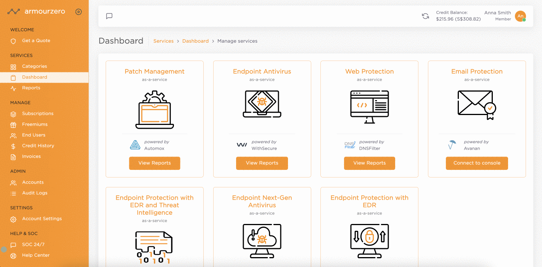Open Account Settings in sidebar
Image resolution: width=542 pixels, height=267 pixels.
42,219
